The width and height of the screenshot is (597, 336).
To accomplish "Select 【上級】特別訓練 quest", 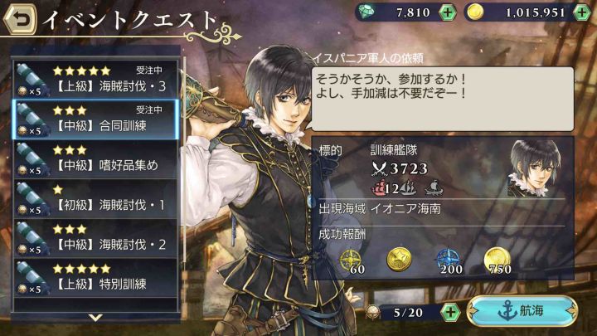I will pos(95,278).
